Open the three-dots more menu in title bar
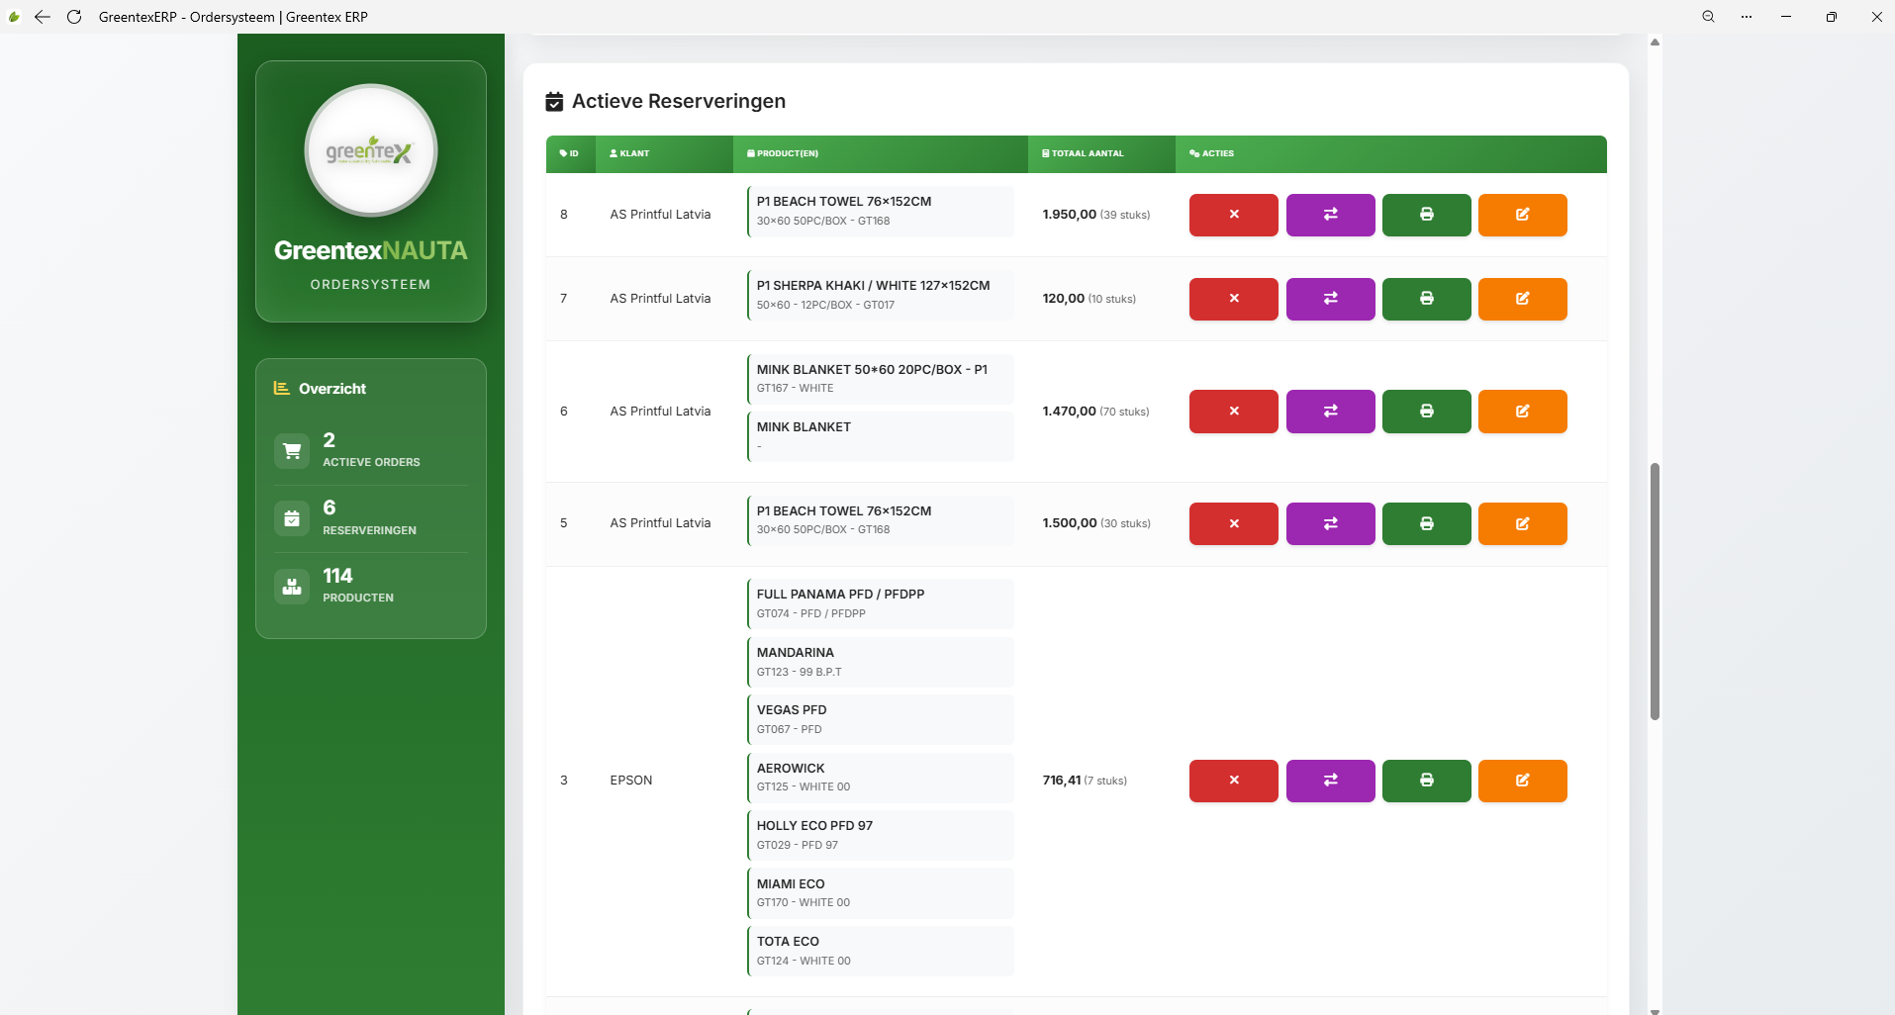The image size is (1895, 1015). [1747, 17]
